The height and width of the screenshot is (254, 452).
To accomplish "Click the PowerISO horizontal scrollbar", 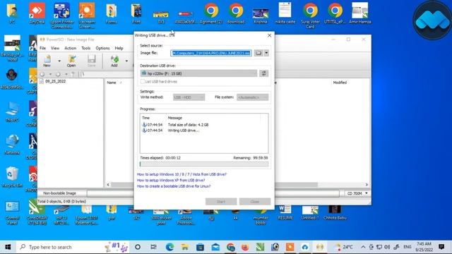I will [238, 185].
